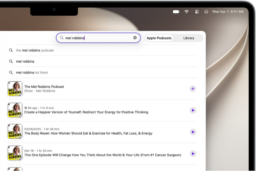The image size is (256, 171).
Task: Switch to the Apple Podcasts search scope
Action: click(x=159, y=38)
